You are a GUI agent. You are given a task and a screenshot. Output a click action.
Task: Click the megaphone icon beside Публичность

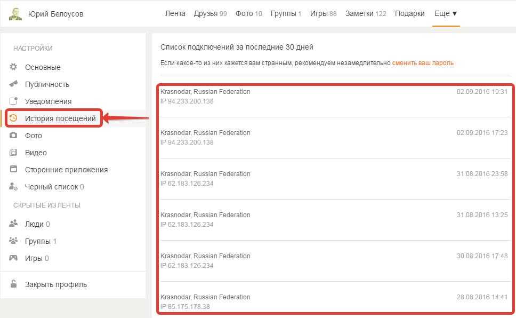tap(13, 84)
